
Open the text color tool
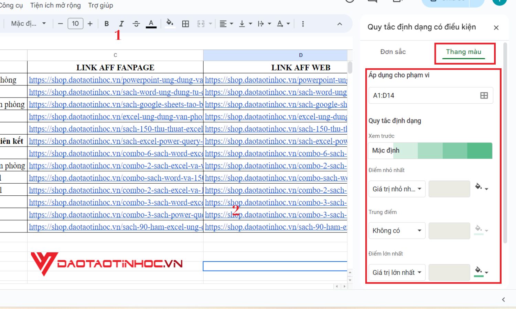tap(151, 23)
